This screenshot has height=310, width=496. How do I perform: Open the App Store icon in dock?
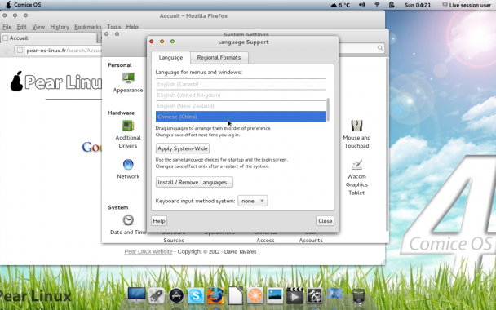click(176, 296)
